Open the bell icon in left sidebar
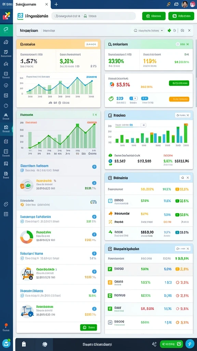 point(6,116)
